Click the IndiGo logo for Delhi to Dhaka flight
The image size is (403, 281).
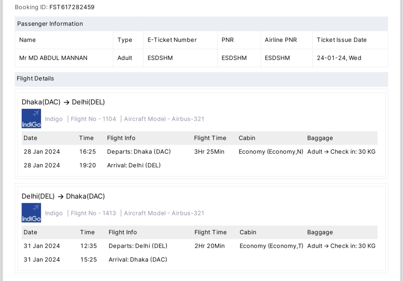tap(31, 213)
